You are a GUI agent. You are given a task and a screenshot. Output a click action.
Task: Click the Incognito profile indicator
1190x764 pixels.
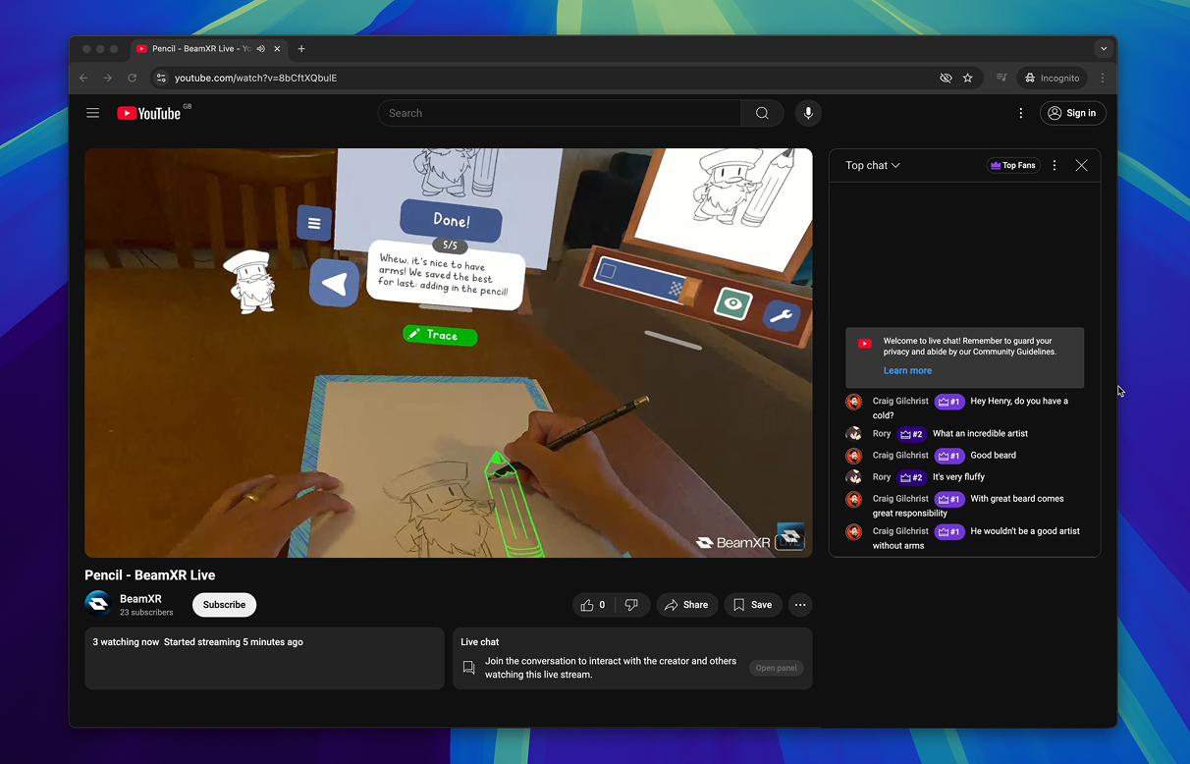point(1052,78)
